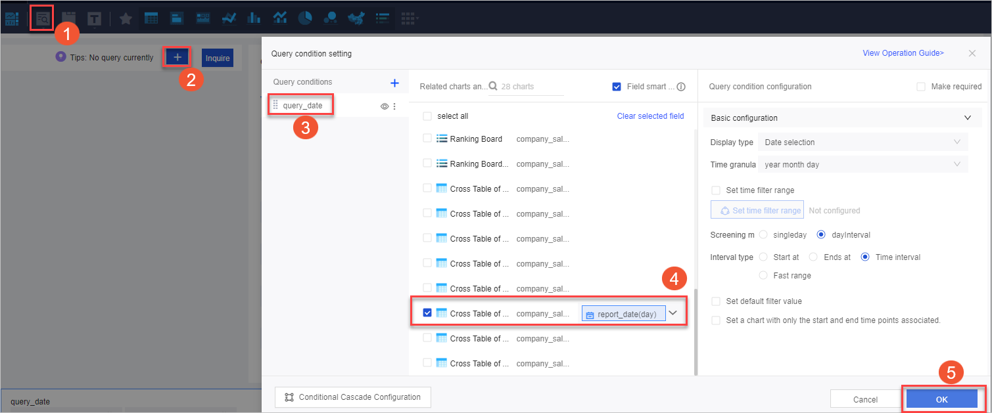Viewport: 992px width, 413px height.
Task: Click the blue plus button beside Inquire
Action: 177,57
